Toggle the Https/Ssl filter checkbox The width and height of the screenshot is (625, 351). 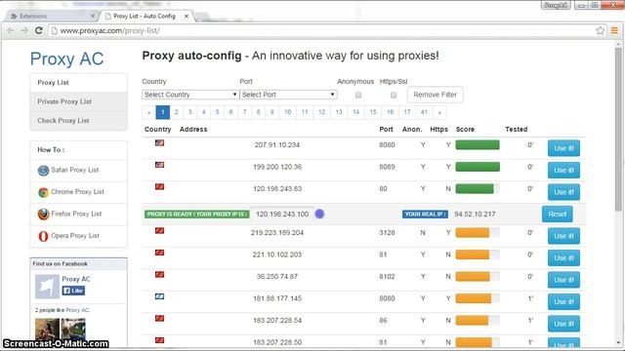[394, 96]
